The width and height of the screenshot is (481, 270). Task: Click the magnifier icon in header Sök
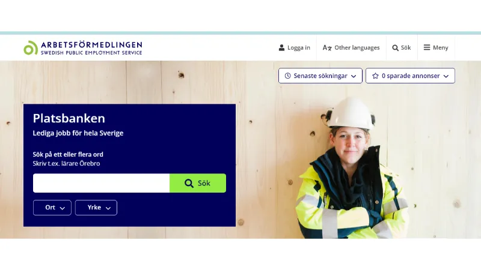click(x=395, y=48)
